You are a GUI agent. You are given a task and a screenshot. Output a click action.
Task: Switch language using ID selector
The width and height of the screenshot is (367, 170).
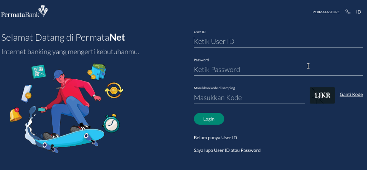(x=358, y=12)
